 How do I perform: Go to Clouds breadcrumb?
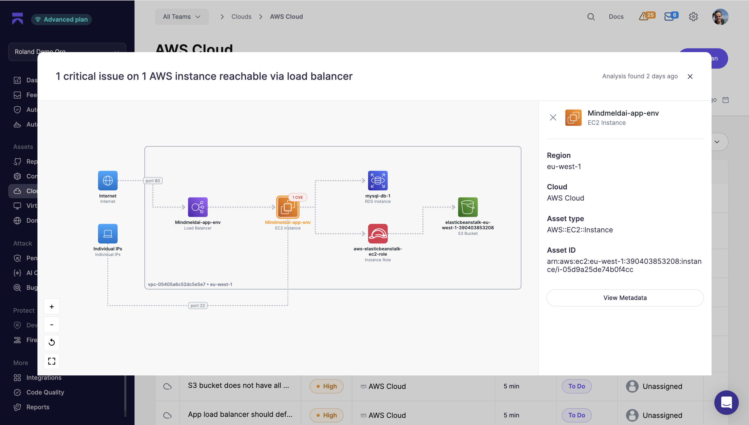[241, 17]
